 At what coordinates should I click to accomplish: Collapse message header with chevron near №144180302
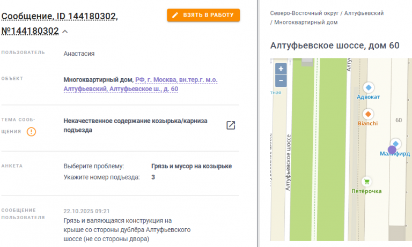pos(65,32)
